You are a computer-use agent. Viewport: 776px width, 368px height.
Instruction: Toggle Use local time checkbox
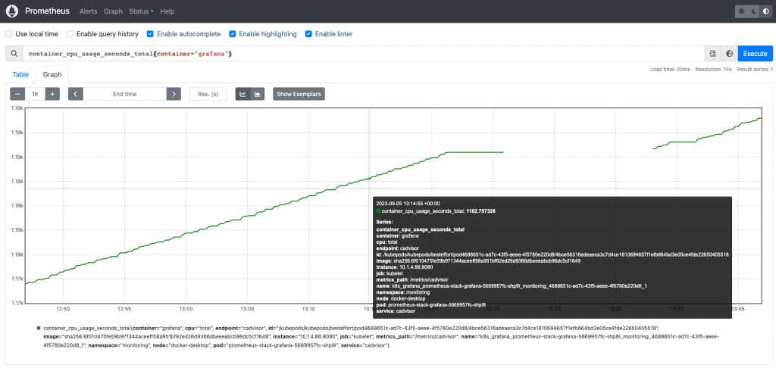(x=8, y=34)
